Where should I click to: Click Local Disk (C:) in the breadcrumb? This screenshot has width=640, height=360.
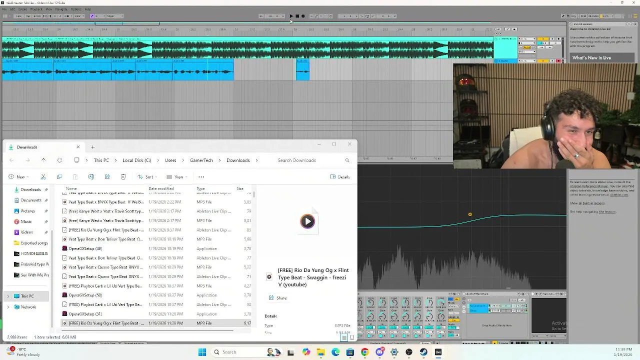point(136,160)
